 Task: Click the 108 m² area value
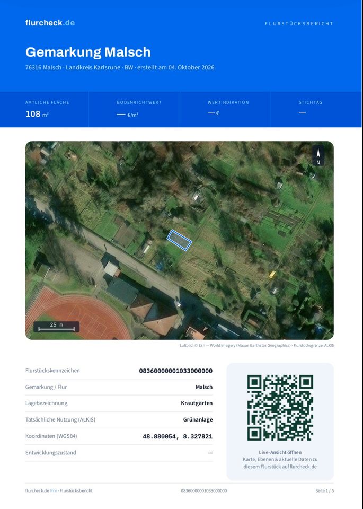(37, 114)
